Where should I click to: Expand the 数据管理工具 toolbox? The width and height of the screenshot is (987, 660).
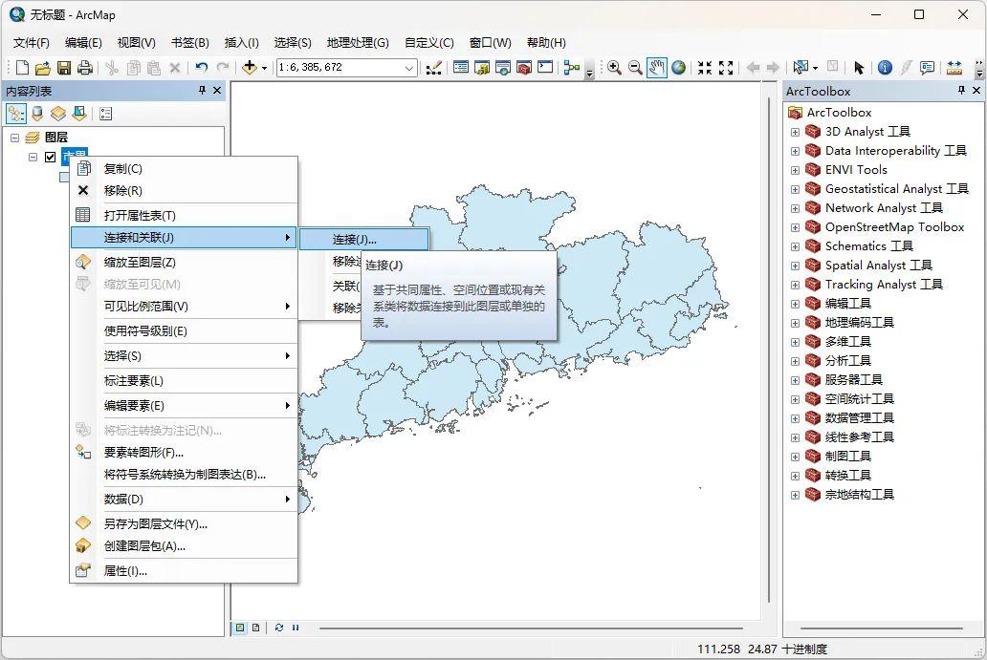pyautogui.click(x=795, y=418)
